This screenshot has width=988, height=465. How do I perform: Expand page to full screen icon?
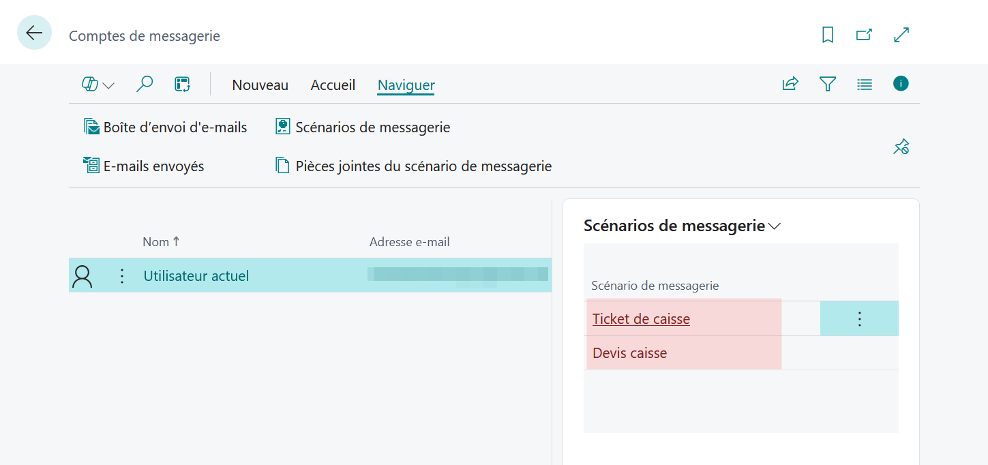[x=901, y=35]
